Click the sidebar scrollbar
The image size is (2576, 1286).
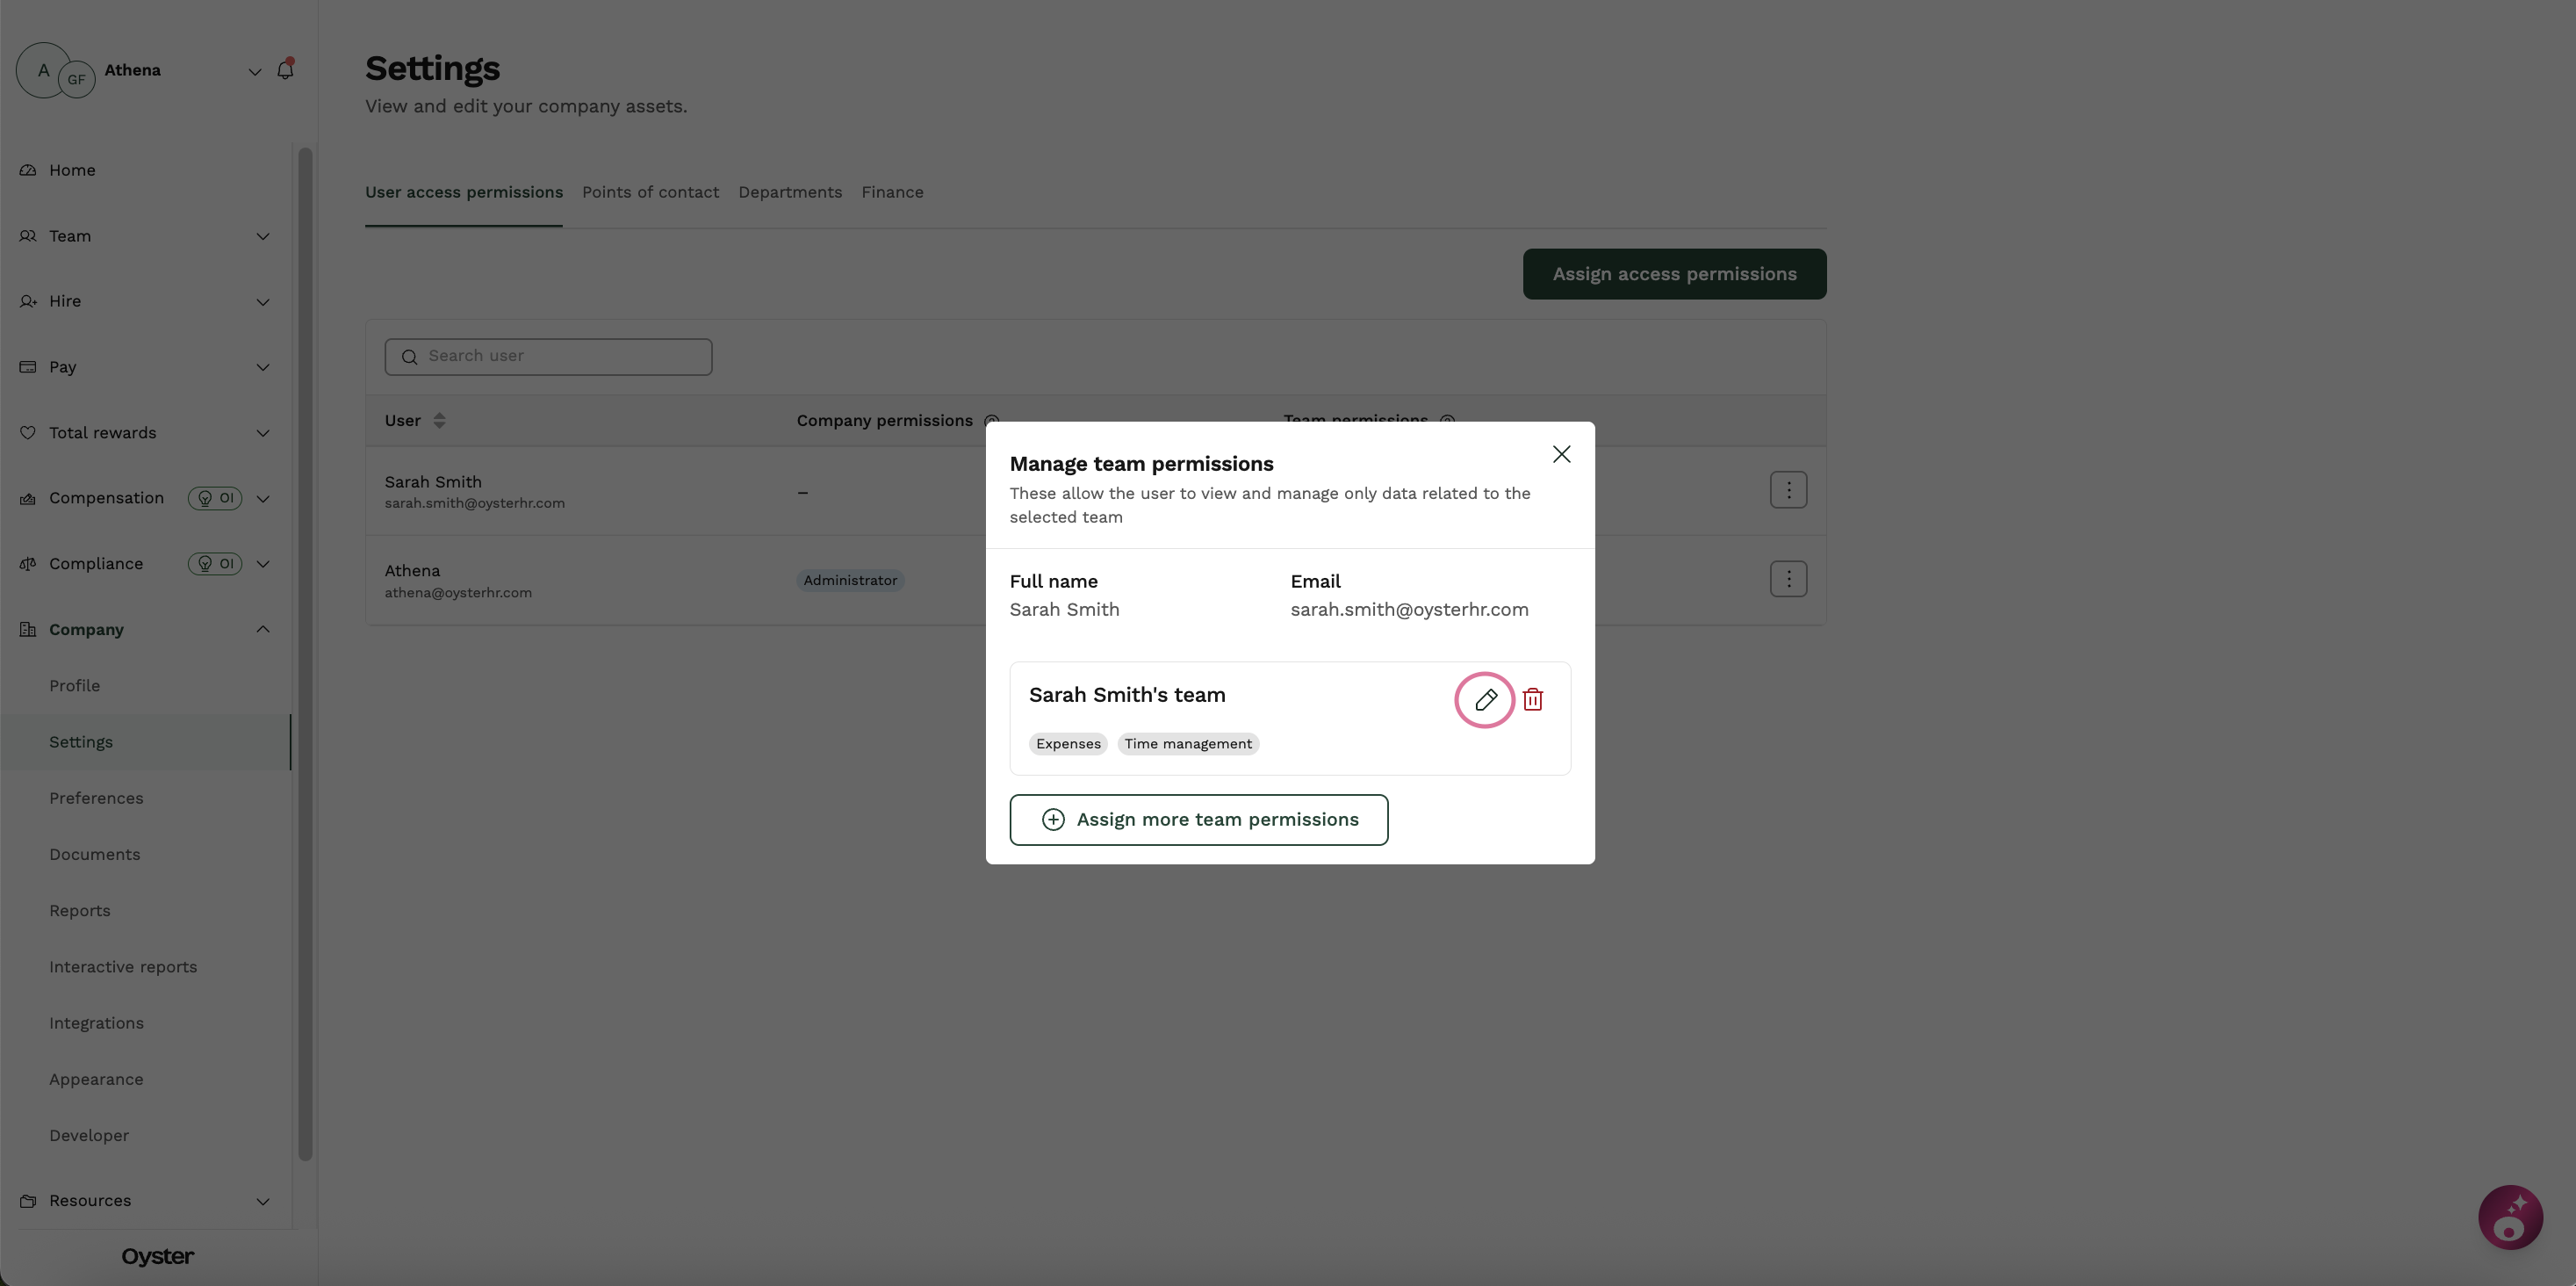point(305,654)
